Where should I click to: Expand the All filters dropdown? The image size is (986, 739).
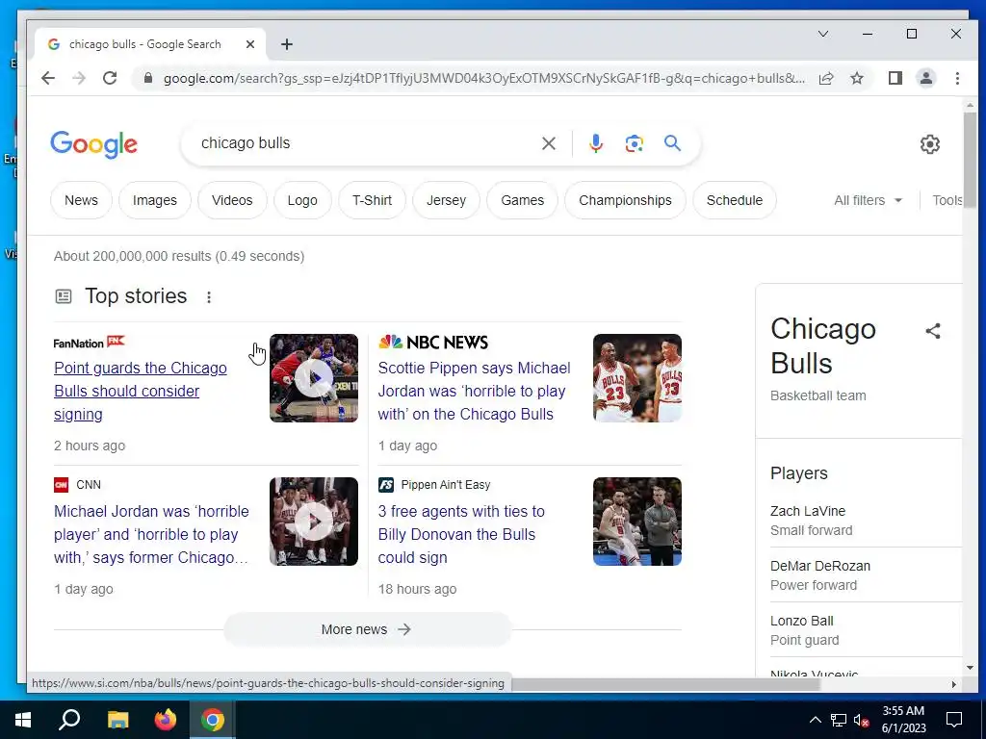click(868, 200)
